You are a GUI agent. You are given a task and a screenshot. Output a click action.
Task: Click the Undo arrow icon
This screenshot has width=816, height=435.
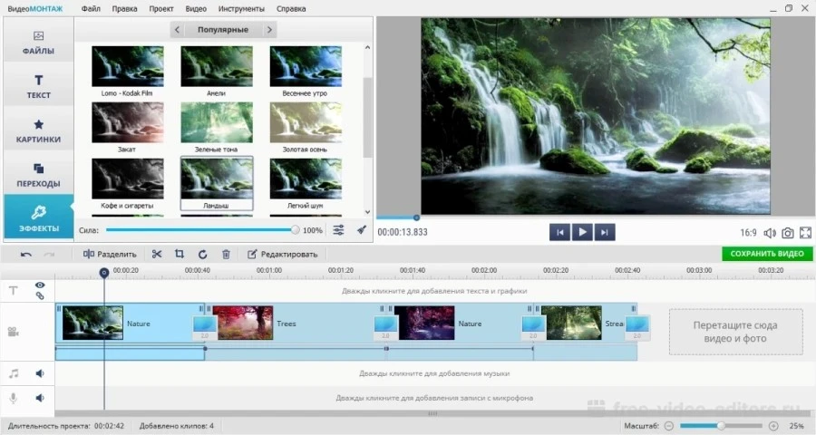(x=26, y=254)
